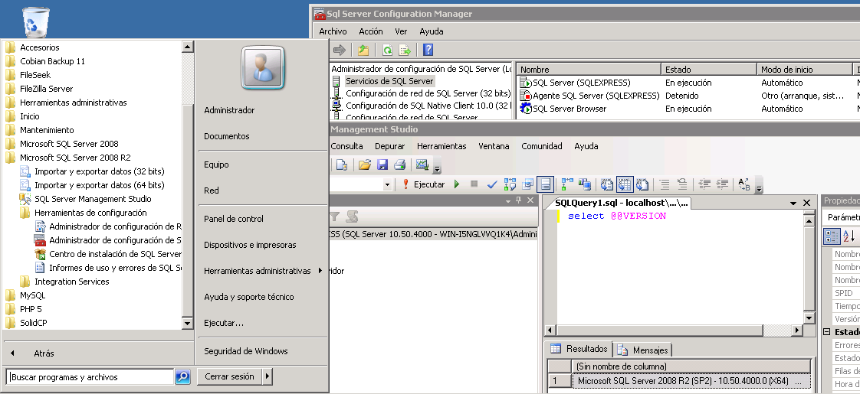Click the user account picture in Start menu
Image resolution: width=860 pixels, height=394 pixels.
263,68
